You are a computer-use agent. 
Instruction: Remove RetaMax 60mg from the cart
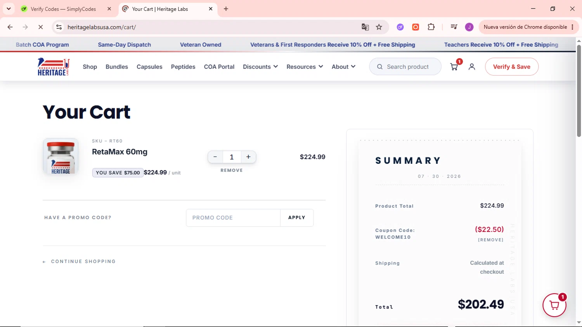(232, 170)
